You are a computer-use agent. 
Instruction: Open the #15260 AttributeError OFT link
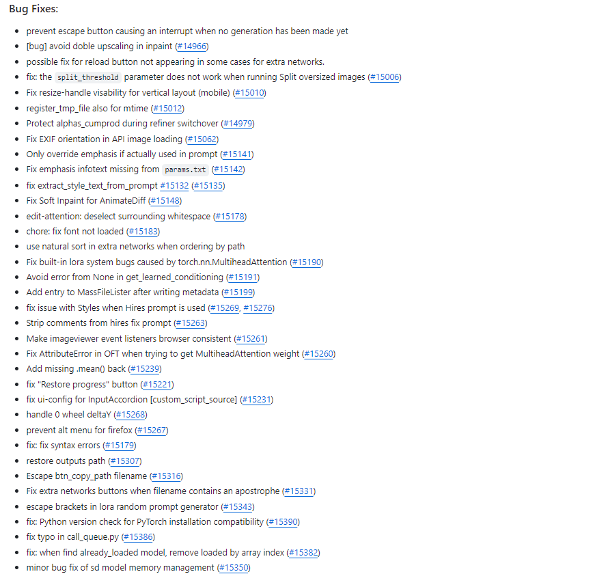319,354
